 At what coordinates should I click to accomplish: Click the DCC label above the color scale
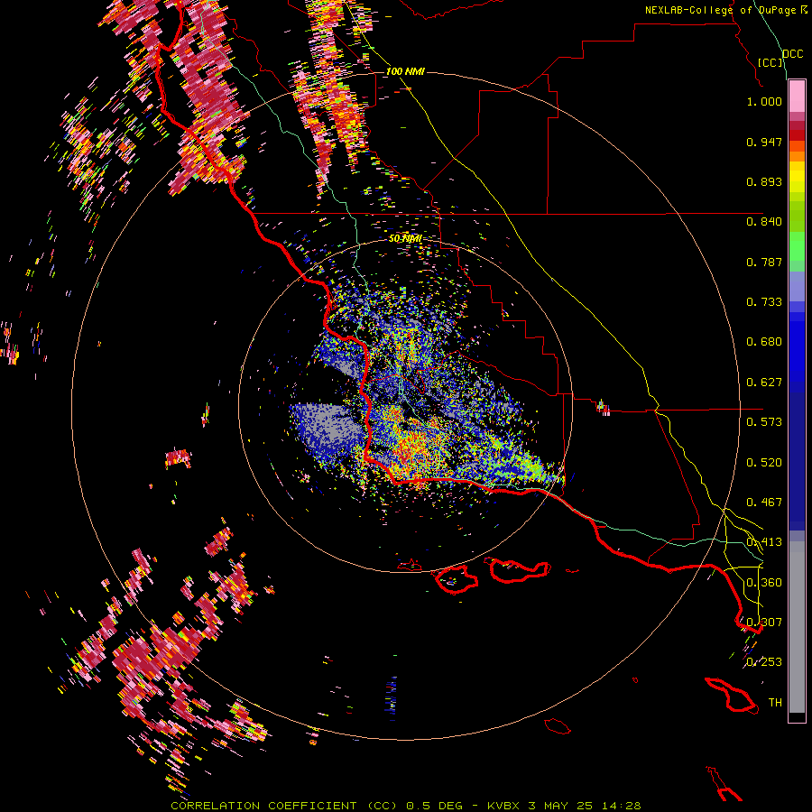coord(793,54)
